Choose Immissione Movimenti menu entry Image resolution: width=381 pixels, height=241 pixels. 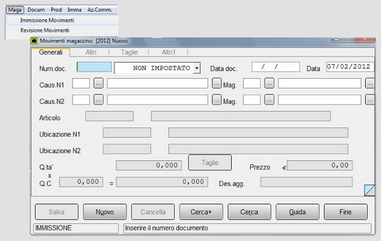point(62,20)
